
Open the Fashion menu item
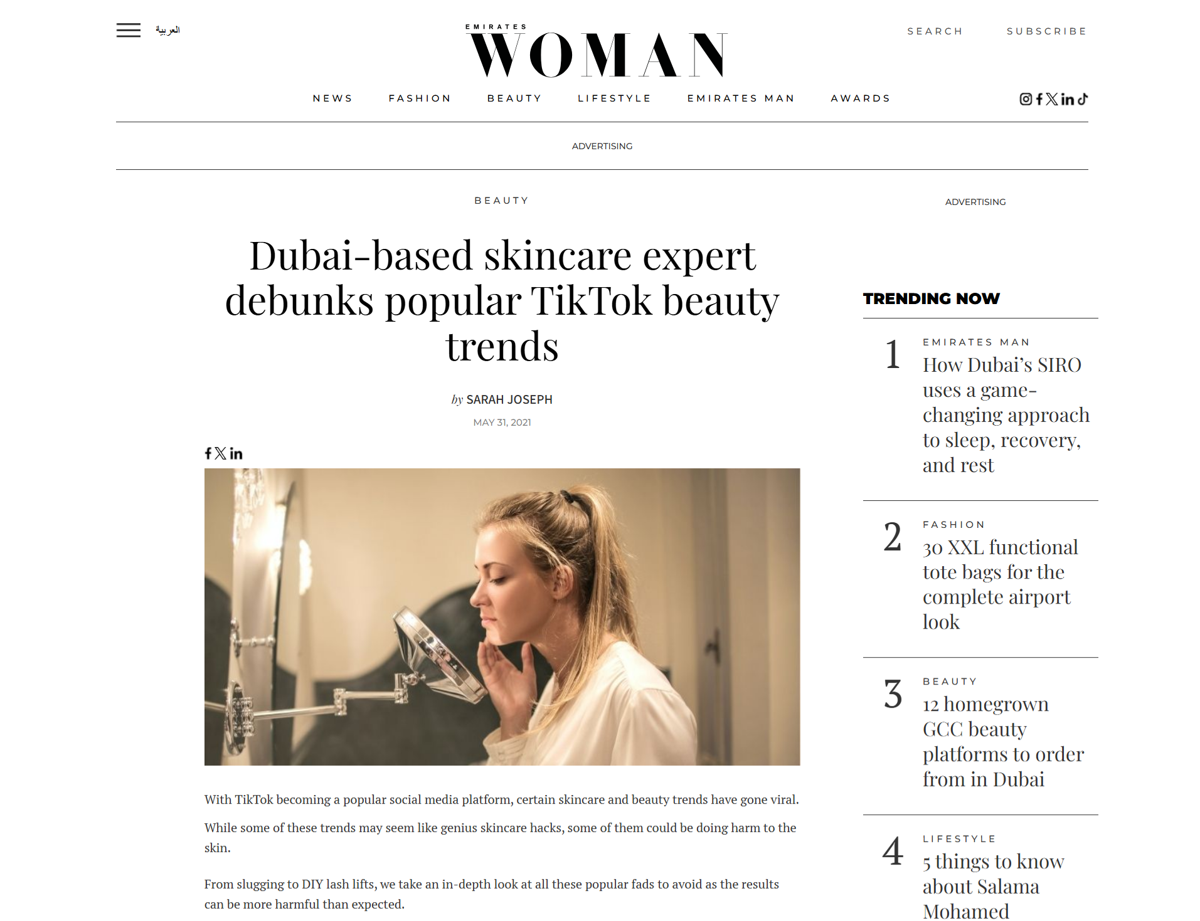coord(420,98)
